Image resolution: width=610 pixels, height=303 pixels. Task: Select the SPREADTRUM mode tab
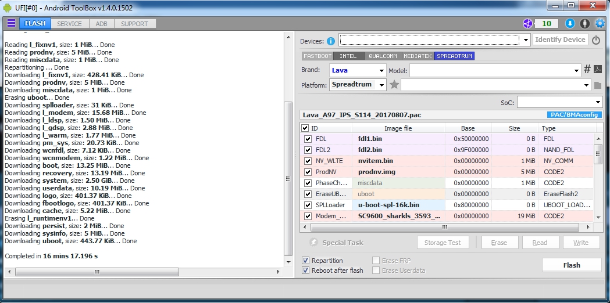454,56
